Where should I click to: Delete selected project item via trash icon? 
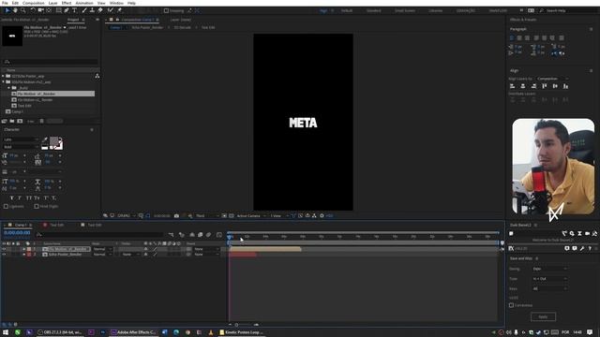[41, 121]
